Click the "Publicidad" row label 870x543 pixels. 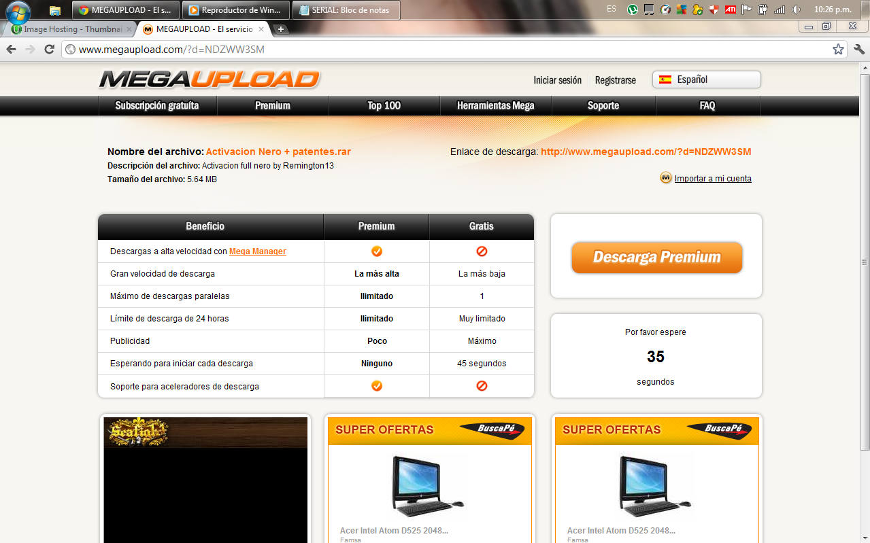(130, 341)
